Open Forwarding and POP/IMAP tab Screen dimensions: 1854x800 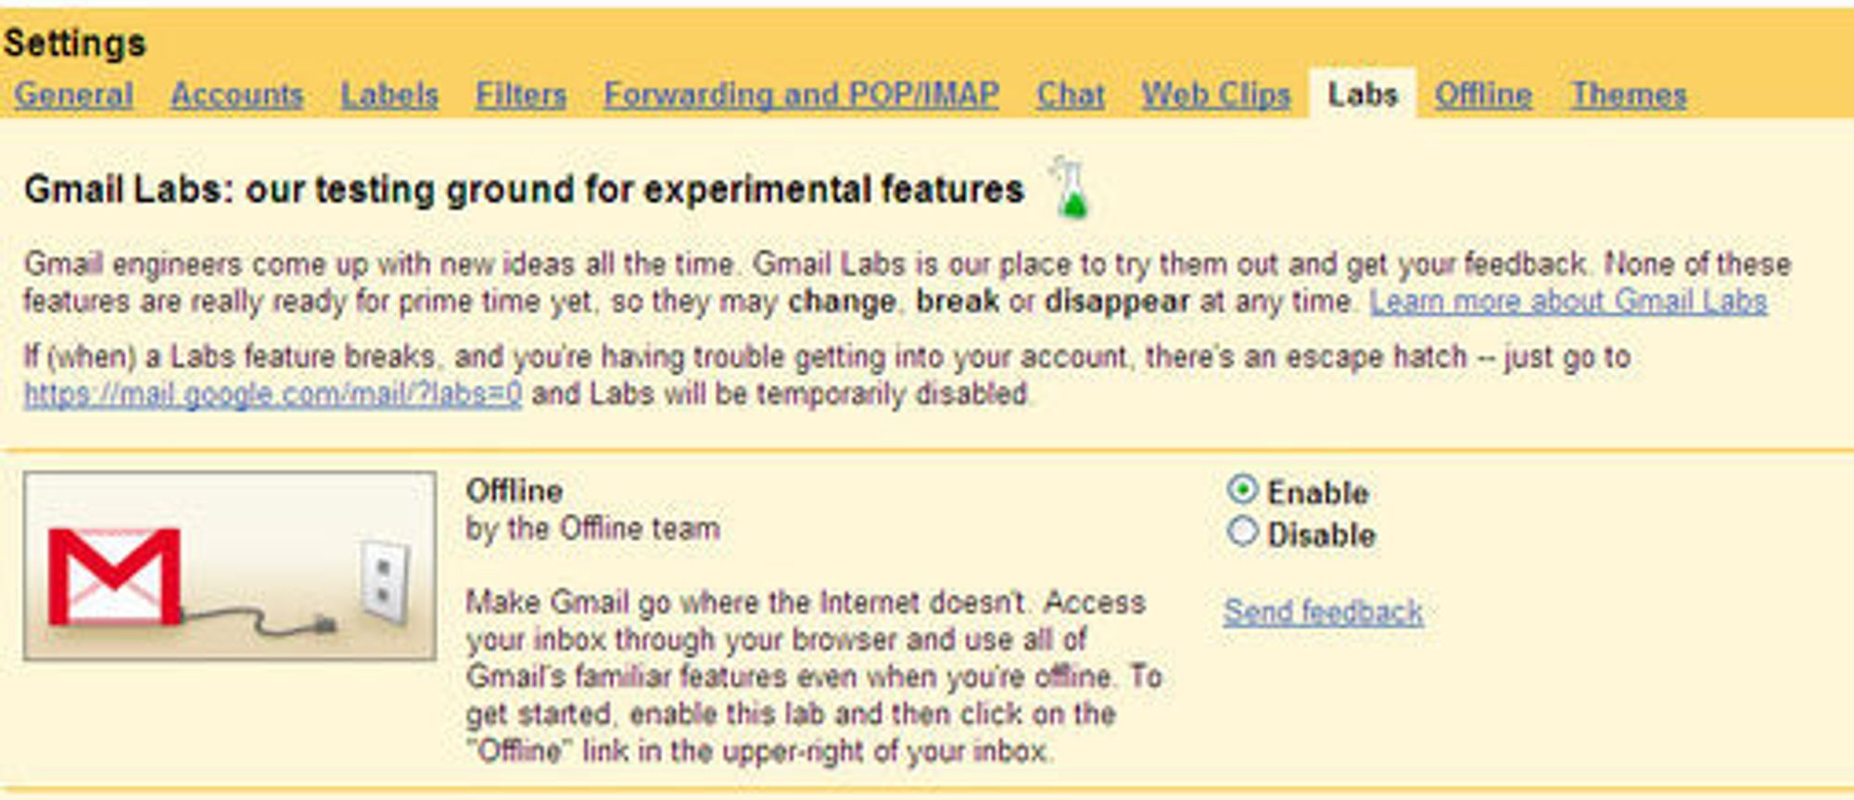(x=801, y=95)
